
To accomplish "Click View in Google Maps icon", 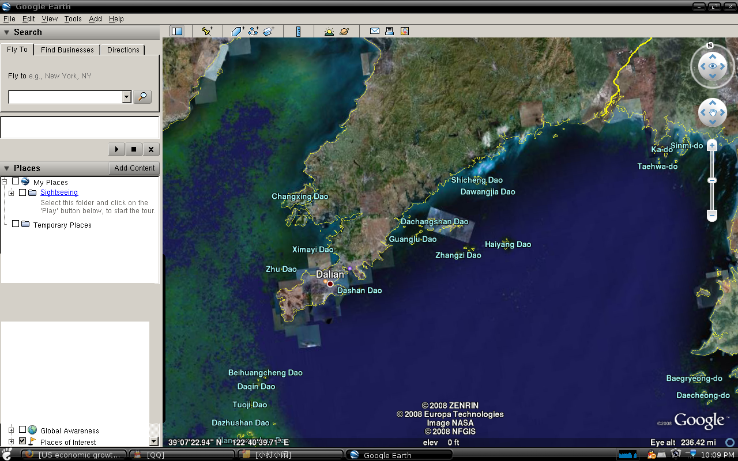I will (x=405, y=31).
